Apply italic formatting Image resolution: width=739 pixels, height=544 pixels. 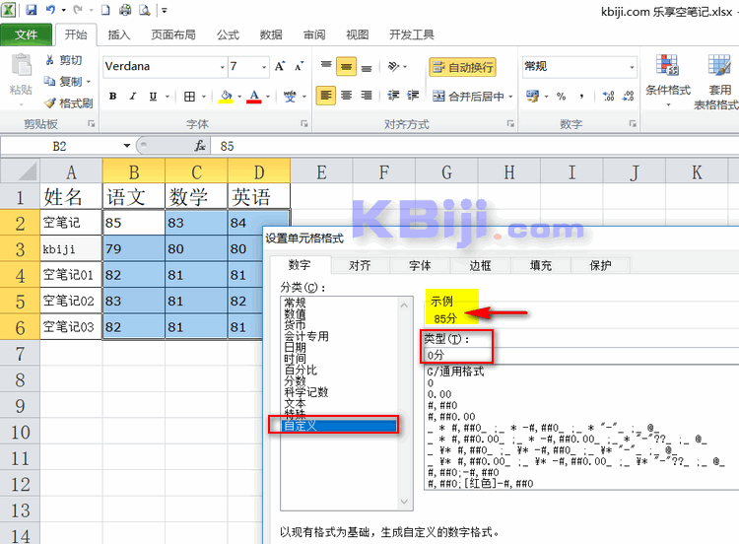134,97
